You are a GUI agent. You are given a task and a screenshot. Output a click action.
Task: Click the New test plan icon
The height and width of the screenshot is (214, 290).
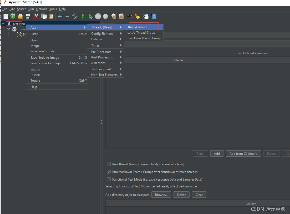click(6, 16)
